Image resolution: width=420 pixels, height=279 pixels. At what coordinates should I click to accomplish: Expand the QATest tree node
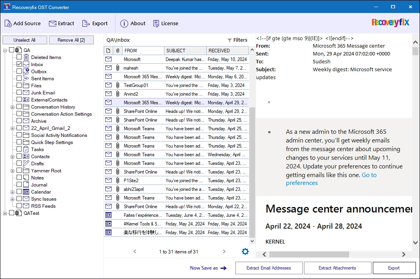click(x=5, y=213)
